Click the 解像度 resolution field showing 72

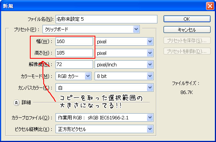pyautogui.click(x=74, y=64)
